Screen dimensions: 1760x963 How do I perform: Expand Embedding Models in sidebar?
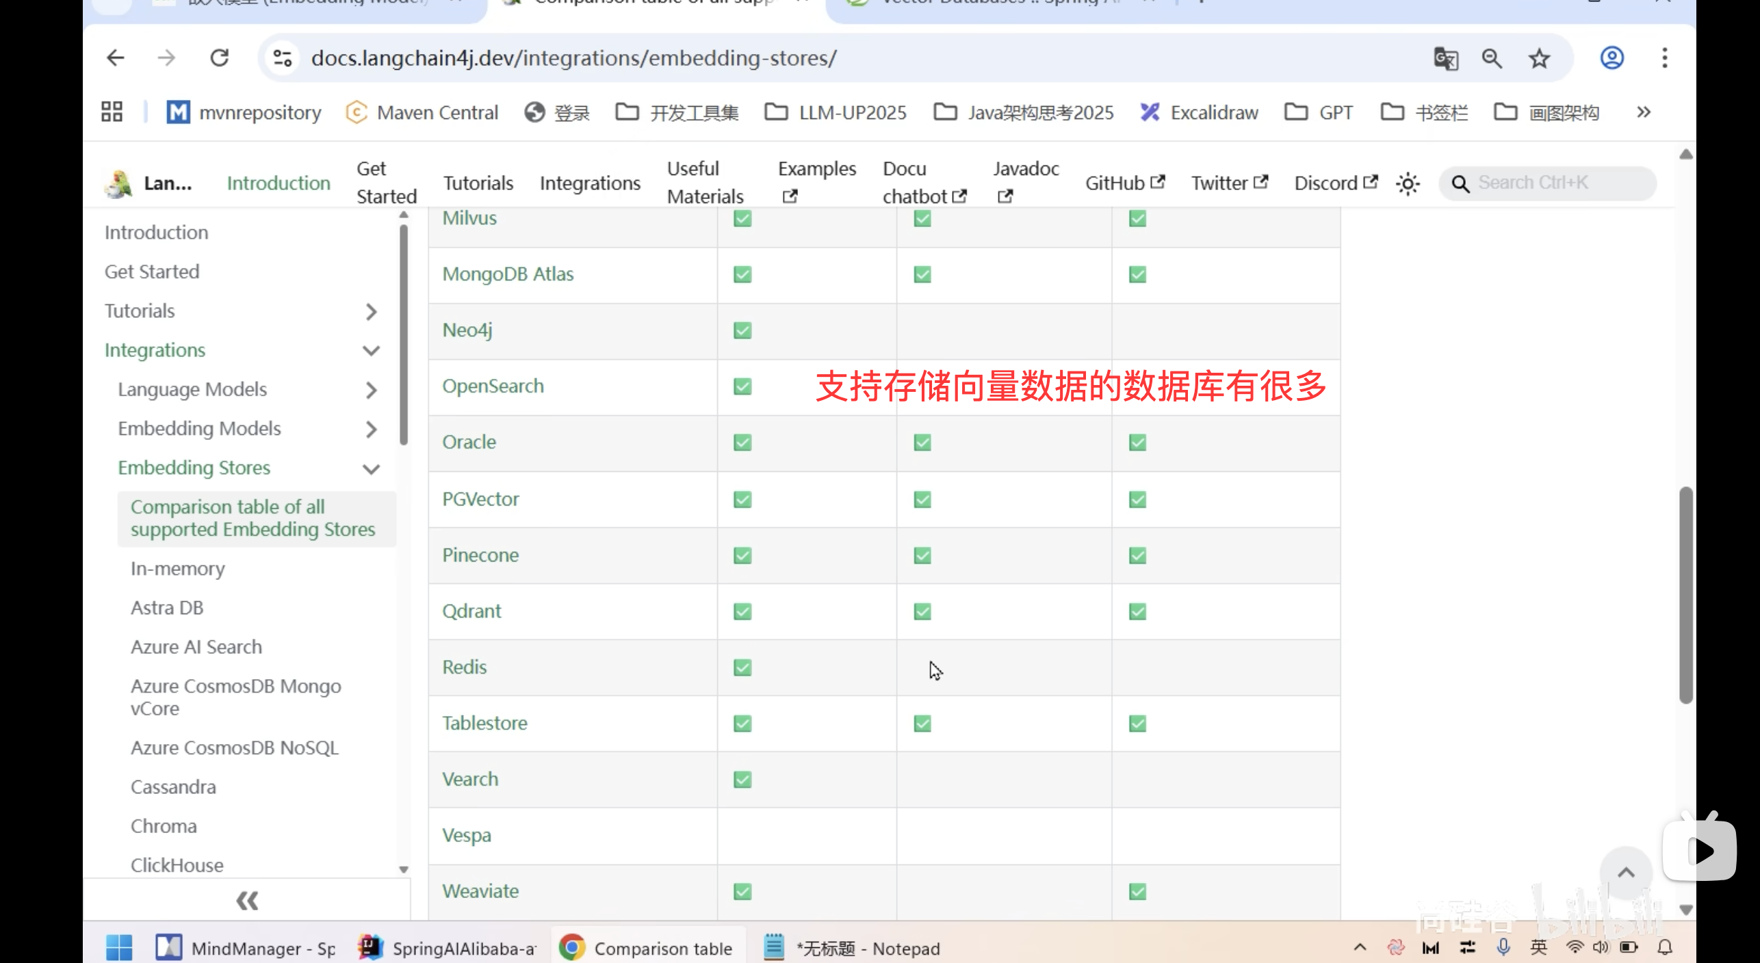pyautogui.click(x=371, y=430)
